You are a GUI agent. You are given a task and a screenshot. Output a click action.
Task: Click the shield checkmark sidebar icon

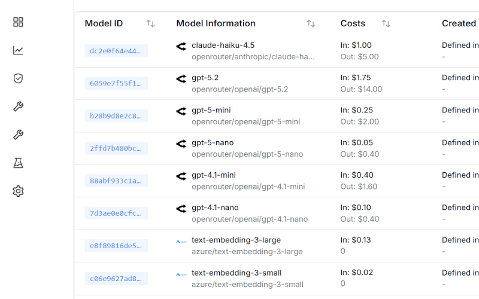pyautogui.click(x=18, y=78)
